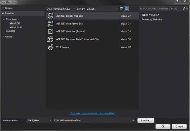Image resolution: width=190 pixels, height=131 pixels.
Task: Switch to small icons grid view
Action: point(121,8)
